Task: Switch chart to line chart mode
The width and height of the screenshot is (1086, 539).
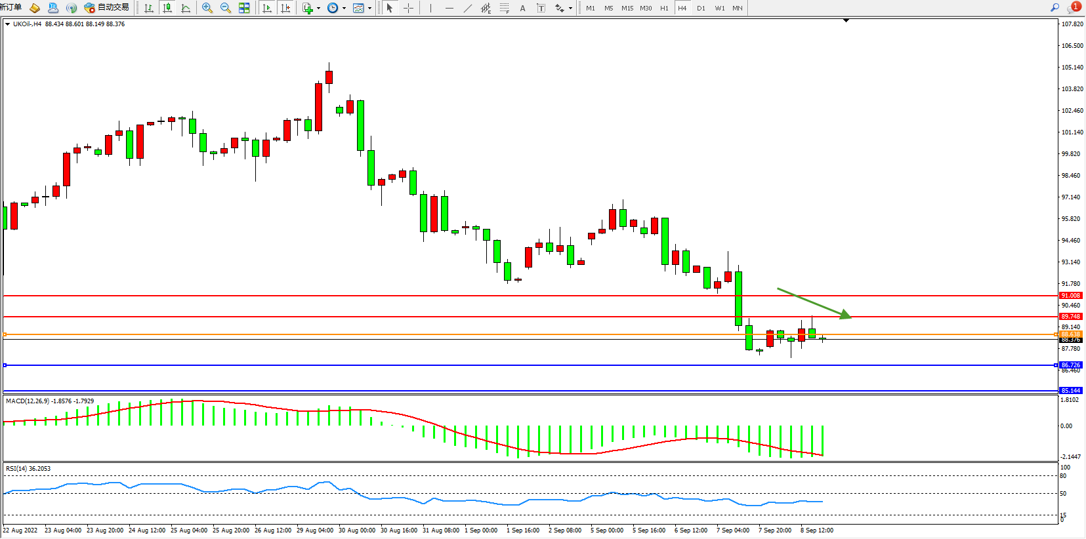Action: click(x=186, y=8)
